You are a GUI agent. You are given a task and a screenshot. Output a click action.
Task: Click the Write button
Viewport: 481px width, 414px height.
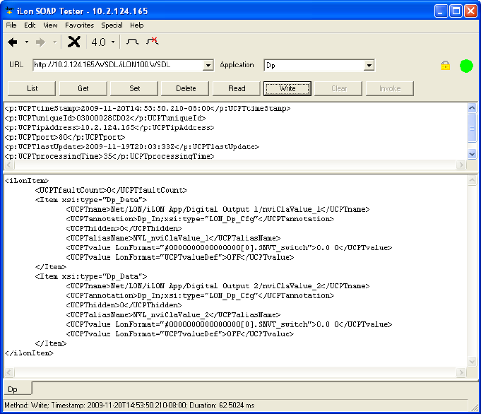[x=287, y=88]
